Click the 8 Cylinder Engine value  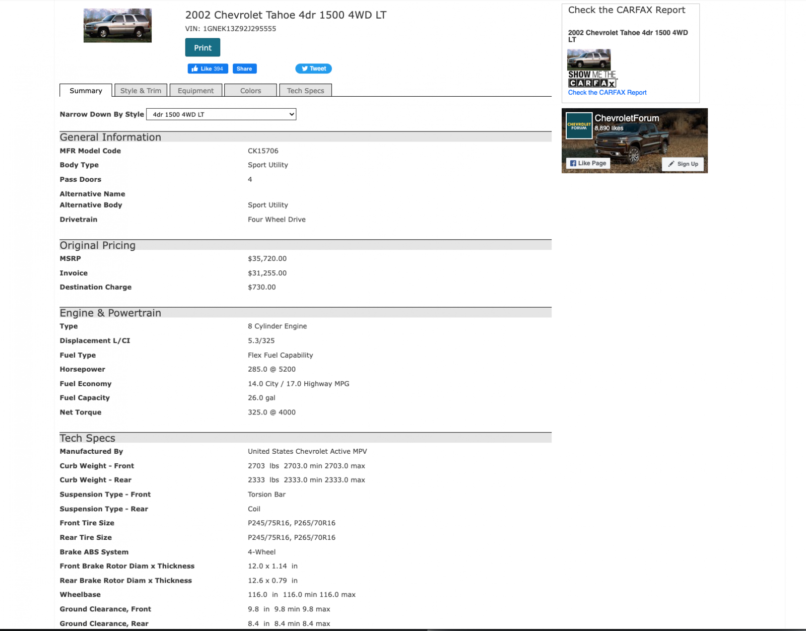coord(277,326)
